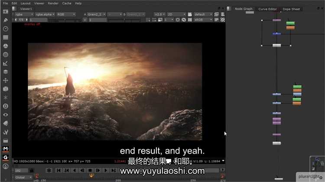The height and width of the screenshot is (182, 325).
Task: Pause viewer updating
Action: pos(190,19)
